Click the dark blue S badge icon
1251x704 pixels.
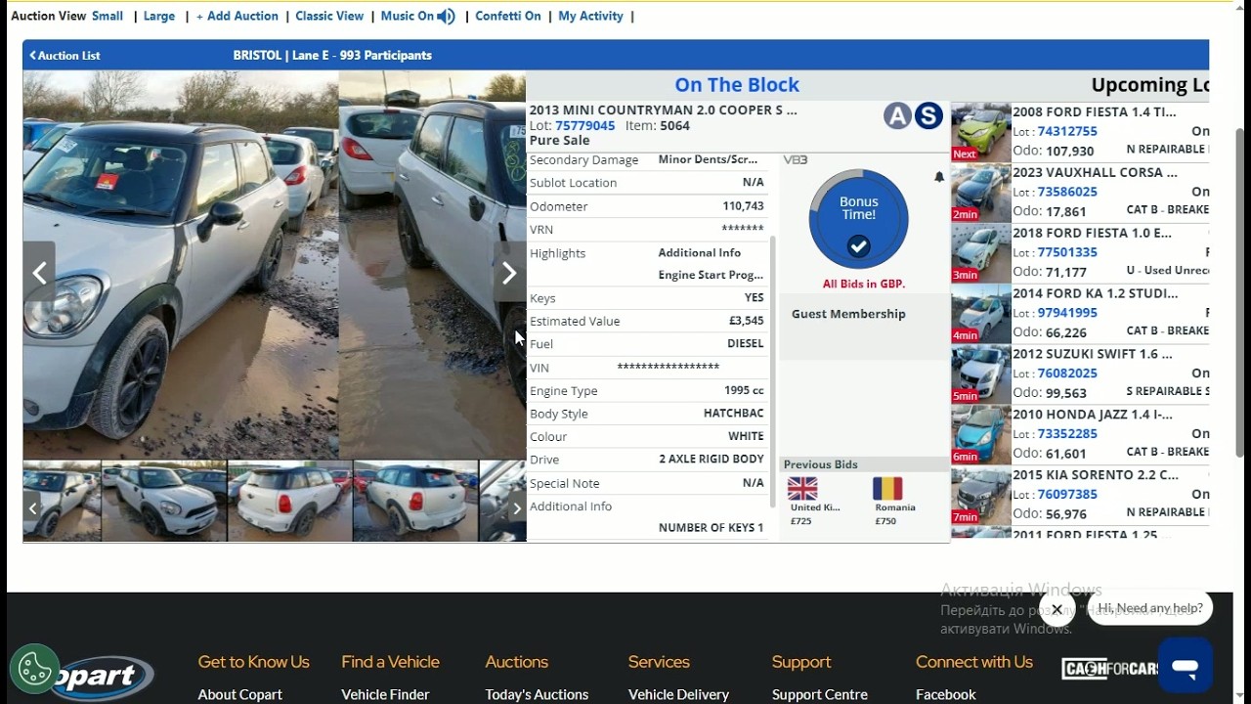point(928,116)
